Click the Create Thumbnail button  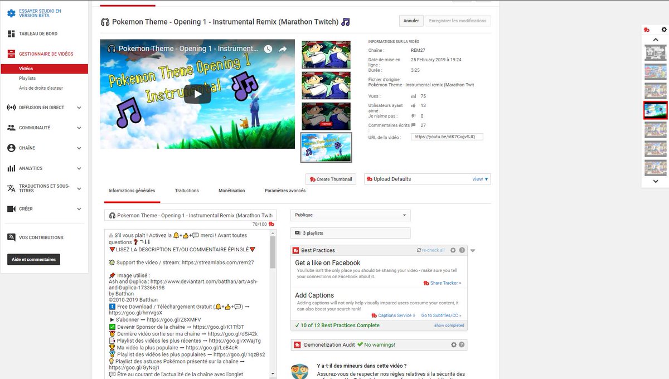tap(331, 179)
